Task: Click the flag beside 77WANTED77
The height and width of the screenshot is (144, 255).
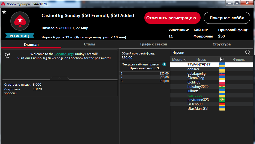Action: point(222,65)
